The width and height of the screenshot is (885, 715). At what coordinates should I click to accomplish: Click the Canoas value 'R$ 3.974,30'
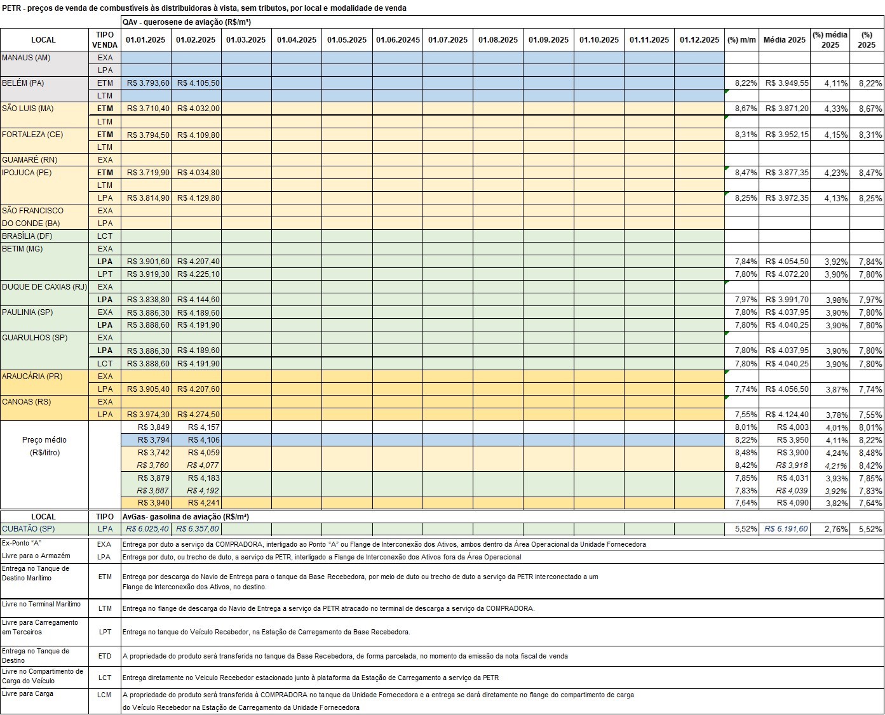(146, 415)
